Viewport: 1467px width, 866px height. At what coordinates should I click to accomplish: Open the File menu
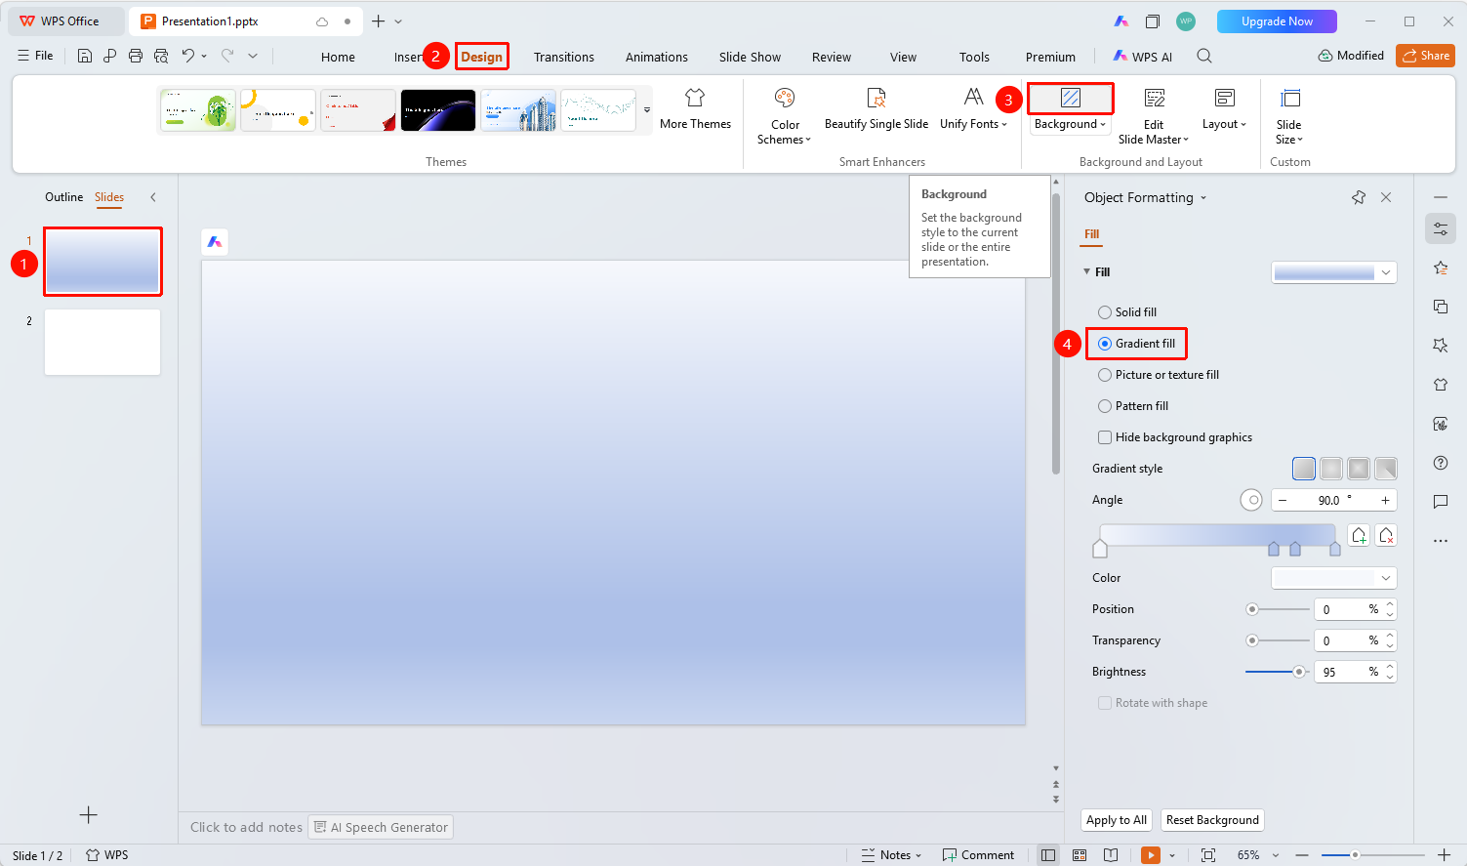point(35,56)
